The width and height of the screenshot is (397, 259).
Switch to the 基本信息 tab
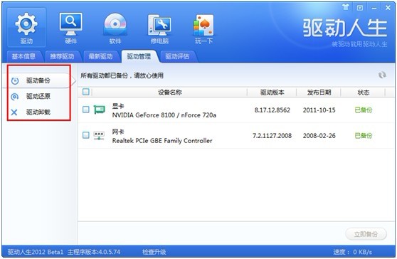coord(23,56)
